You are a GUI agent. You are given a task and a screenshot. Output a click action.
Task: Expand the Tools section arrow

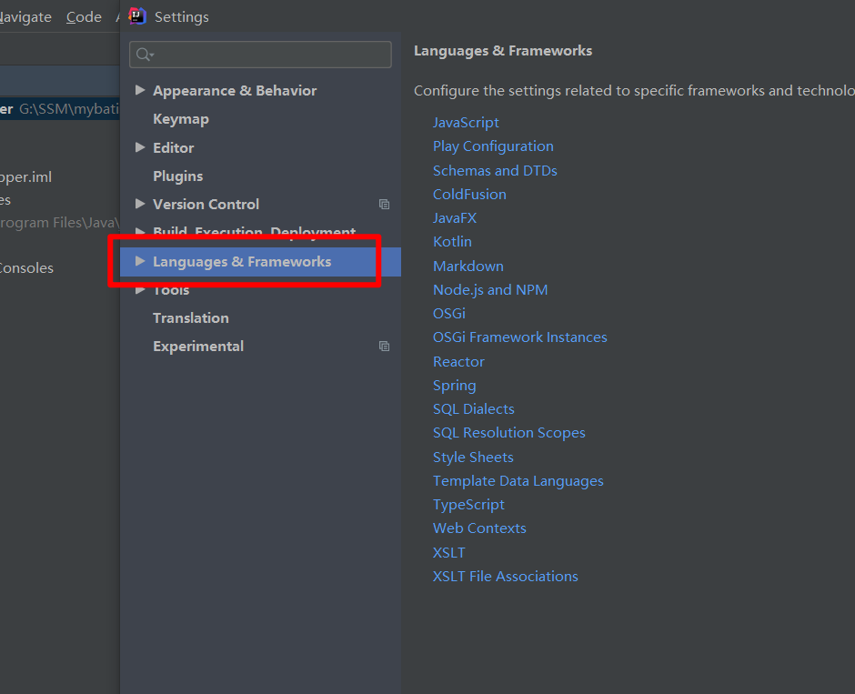pos(139,290)
